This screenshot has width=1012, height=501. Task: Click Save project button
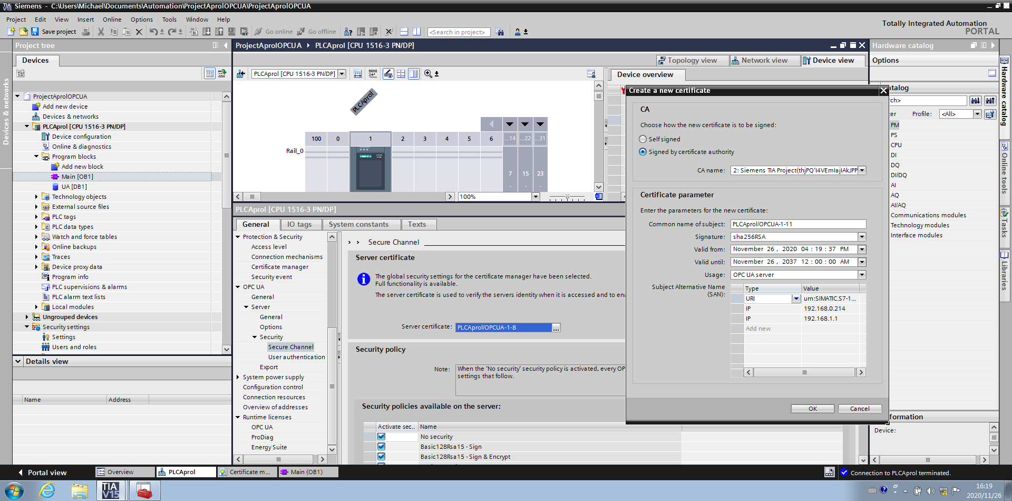53,32
